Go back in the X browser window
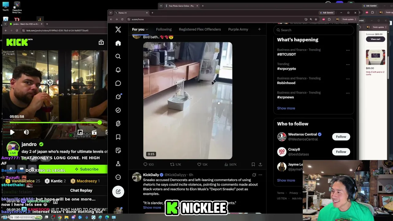Screen dimensions: 393x221 (x=111, y=19)
